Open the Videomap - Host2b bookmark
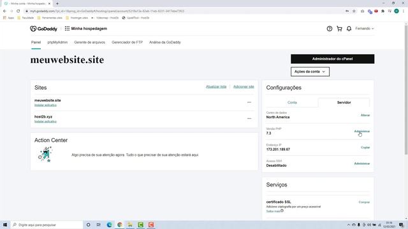Viewport: 408px width, 229px height. [x=105, y=18]
